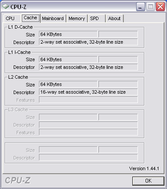Select the L1 D-Cache Descriptor field

pyautogui.click(x=88, y=42)
